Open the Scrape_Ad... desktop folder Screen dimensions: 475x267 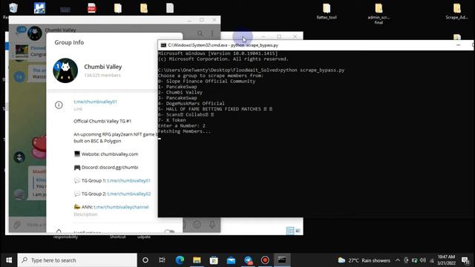(457, 12)
